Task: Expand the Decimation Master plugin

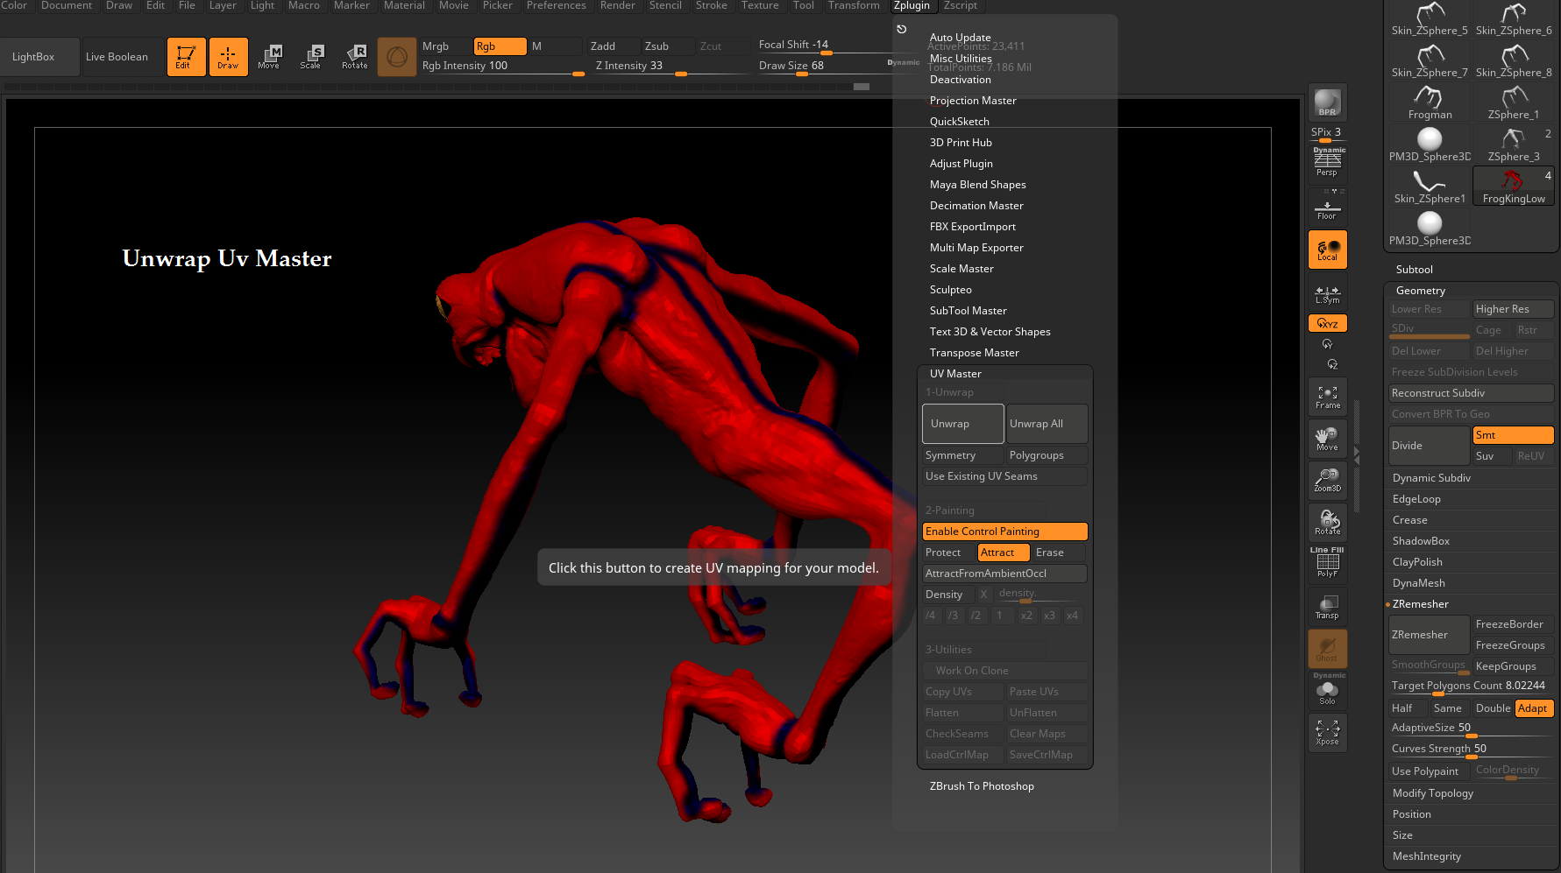Action: point(976,206)
